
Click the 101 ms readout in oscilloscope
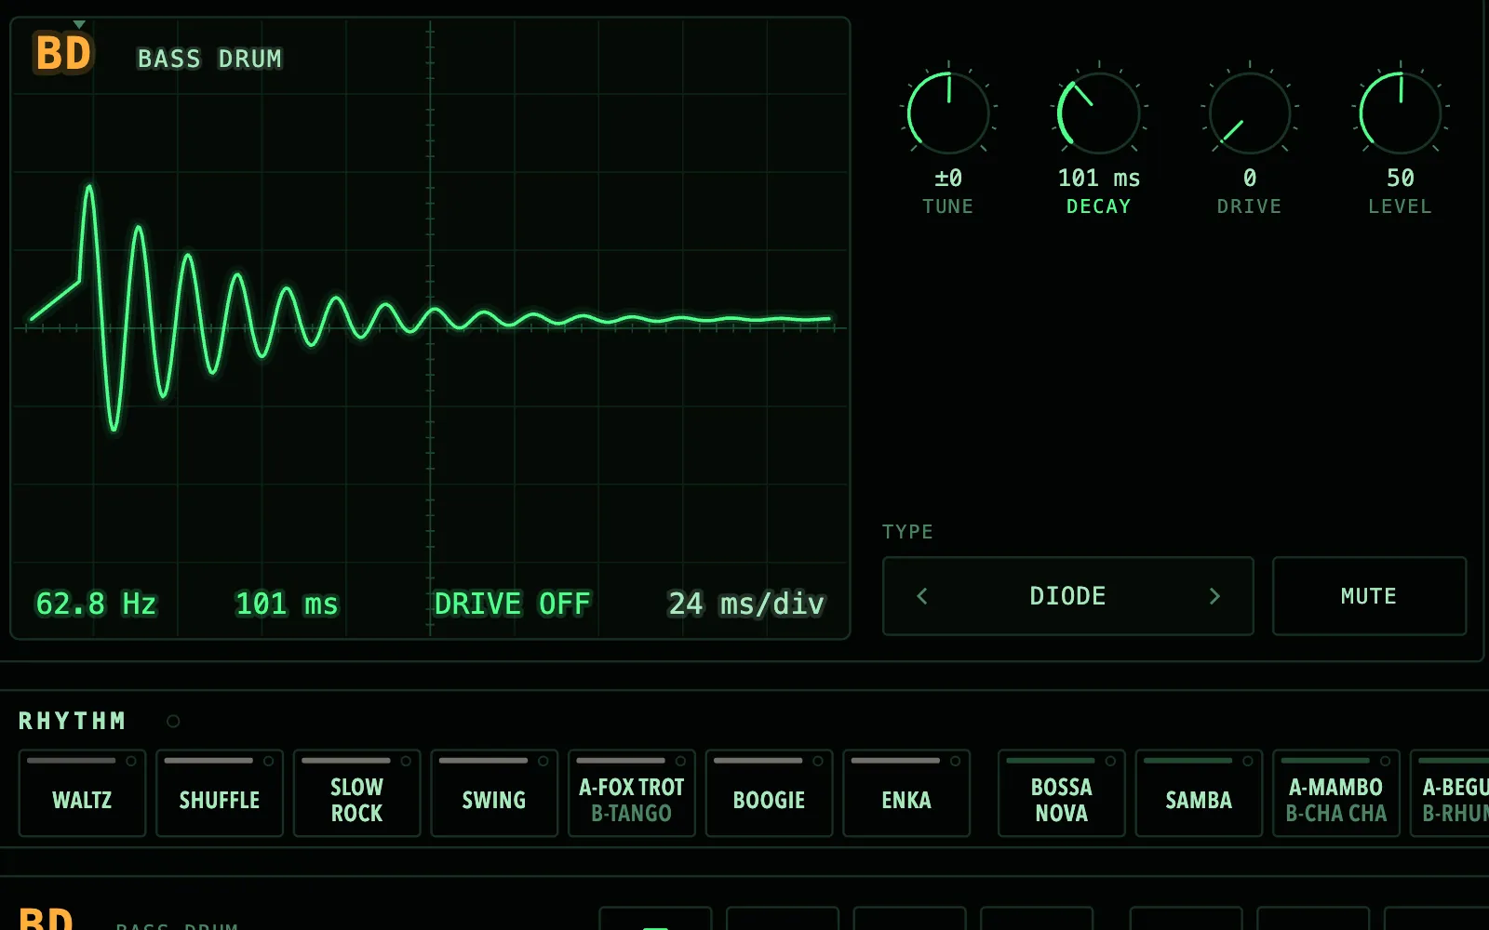coord(287,604)
